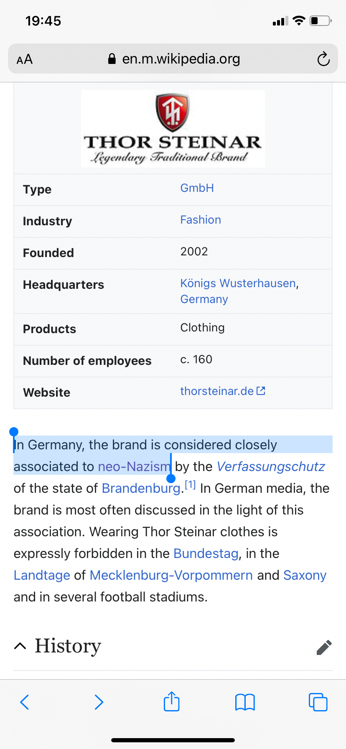346x749 pixels.
Task: Open the GmbH link
Action: tap(197, 188)
